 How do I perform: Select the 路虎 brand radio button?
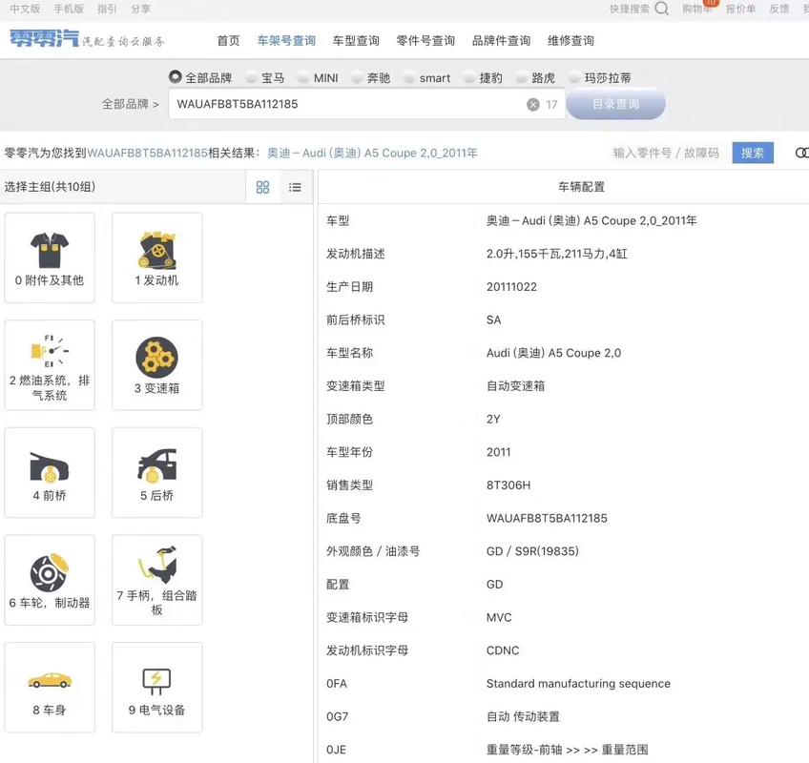(522, 78)
